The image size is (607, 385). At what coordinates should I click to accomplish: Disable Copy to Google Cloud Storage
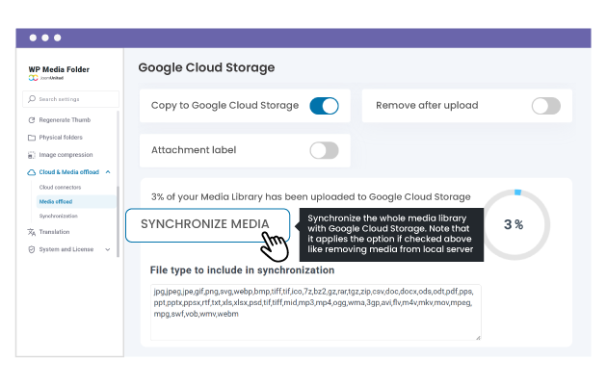tap(324, 106)
